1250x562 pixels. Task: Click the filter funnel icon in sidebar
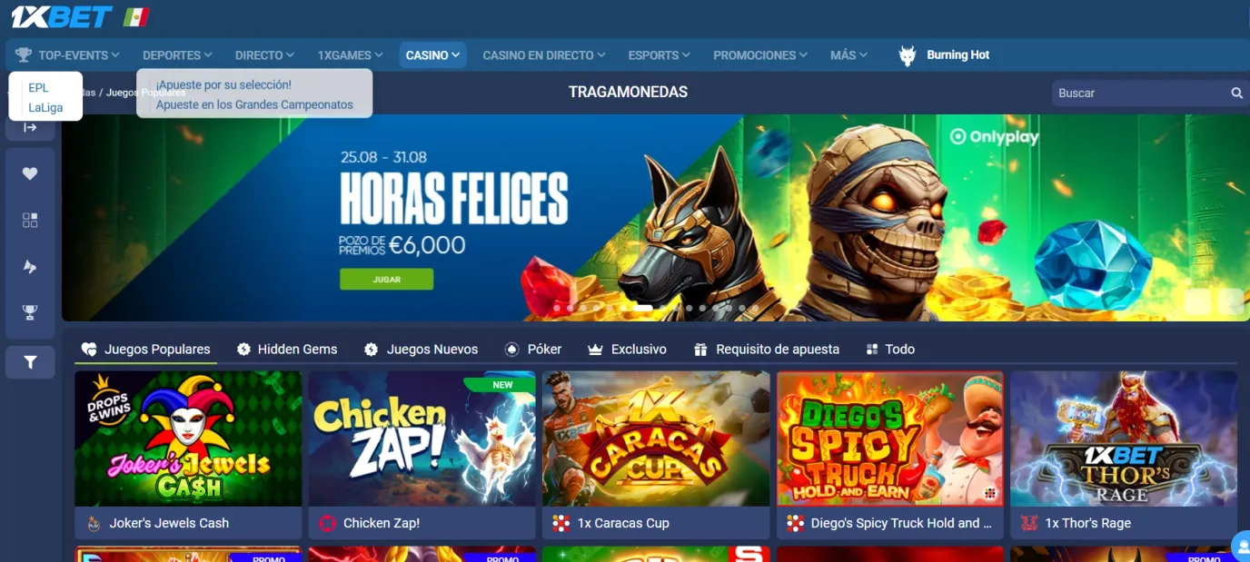(30, 362)
